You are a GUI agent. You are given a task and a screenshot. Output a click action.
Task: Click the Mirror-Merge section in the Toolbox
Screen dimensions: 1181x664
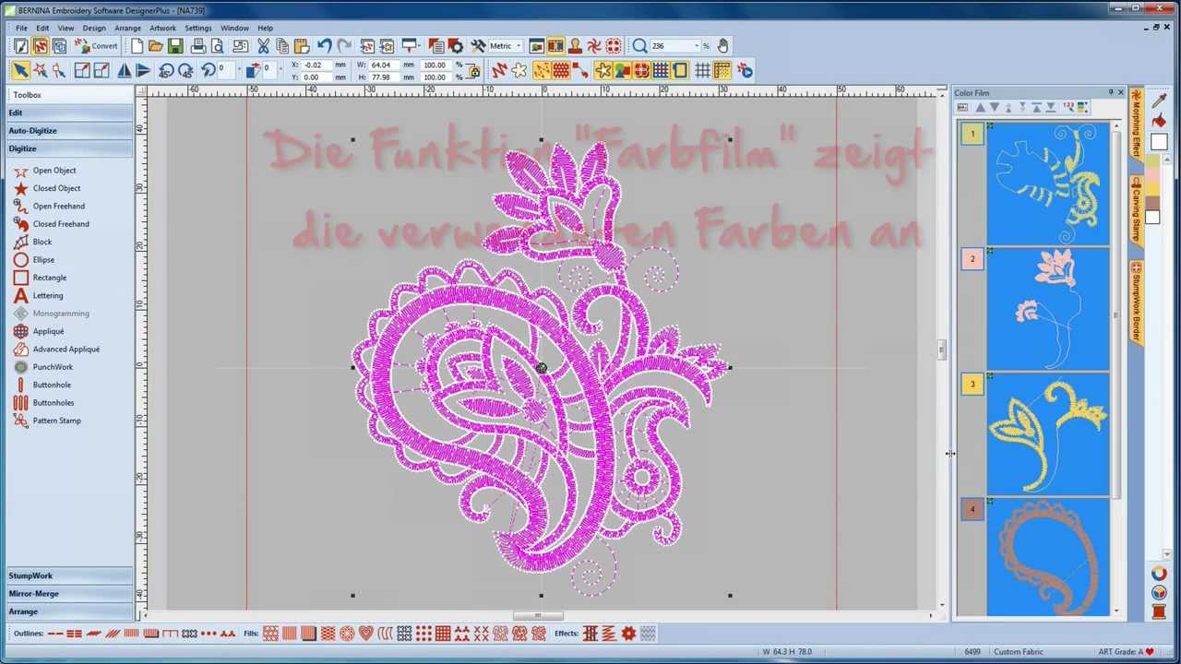click(x=34, y=593)
